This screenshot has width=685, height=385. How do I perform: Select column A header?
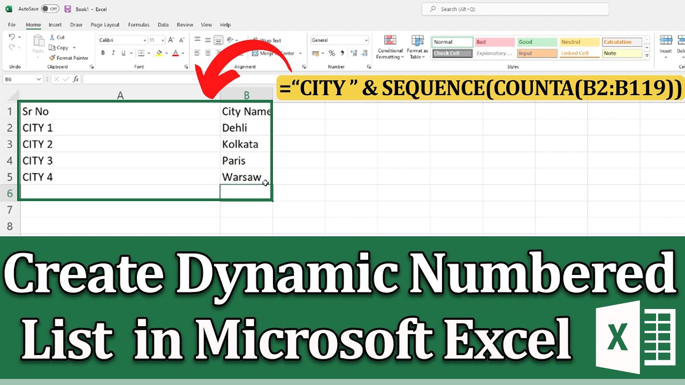coord(120,95)
